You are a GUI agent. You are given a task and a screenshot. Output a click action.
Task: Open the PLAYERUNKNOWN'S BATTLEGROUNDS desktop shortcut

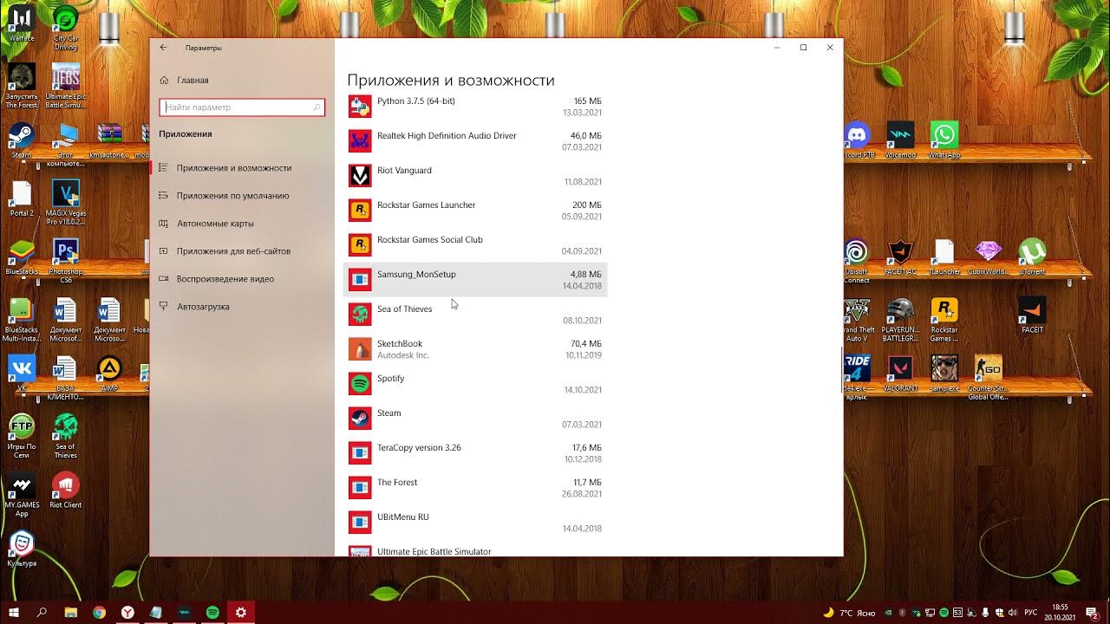[900, 319]
